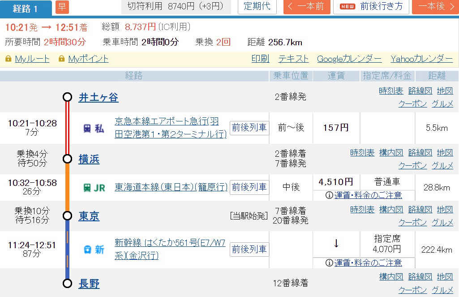Go to the earlier train with 一本前

[307, 7]
